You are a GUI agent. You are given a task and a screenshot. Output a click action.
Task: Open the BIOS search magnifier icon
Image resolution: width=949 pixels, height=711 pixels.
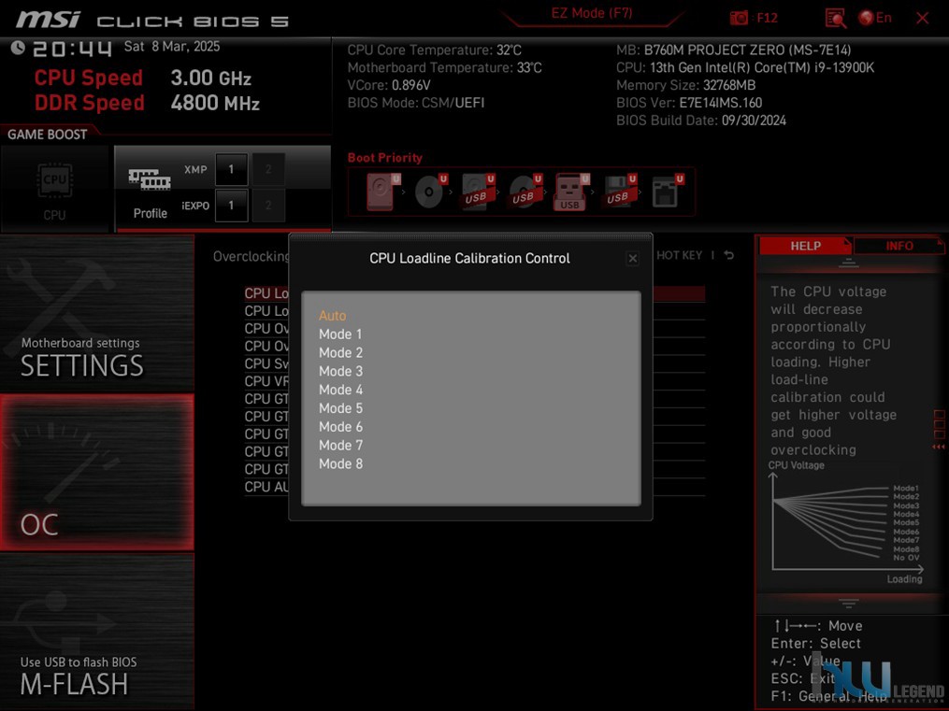836,18
